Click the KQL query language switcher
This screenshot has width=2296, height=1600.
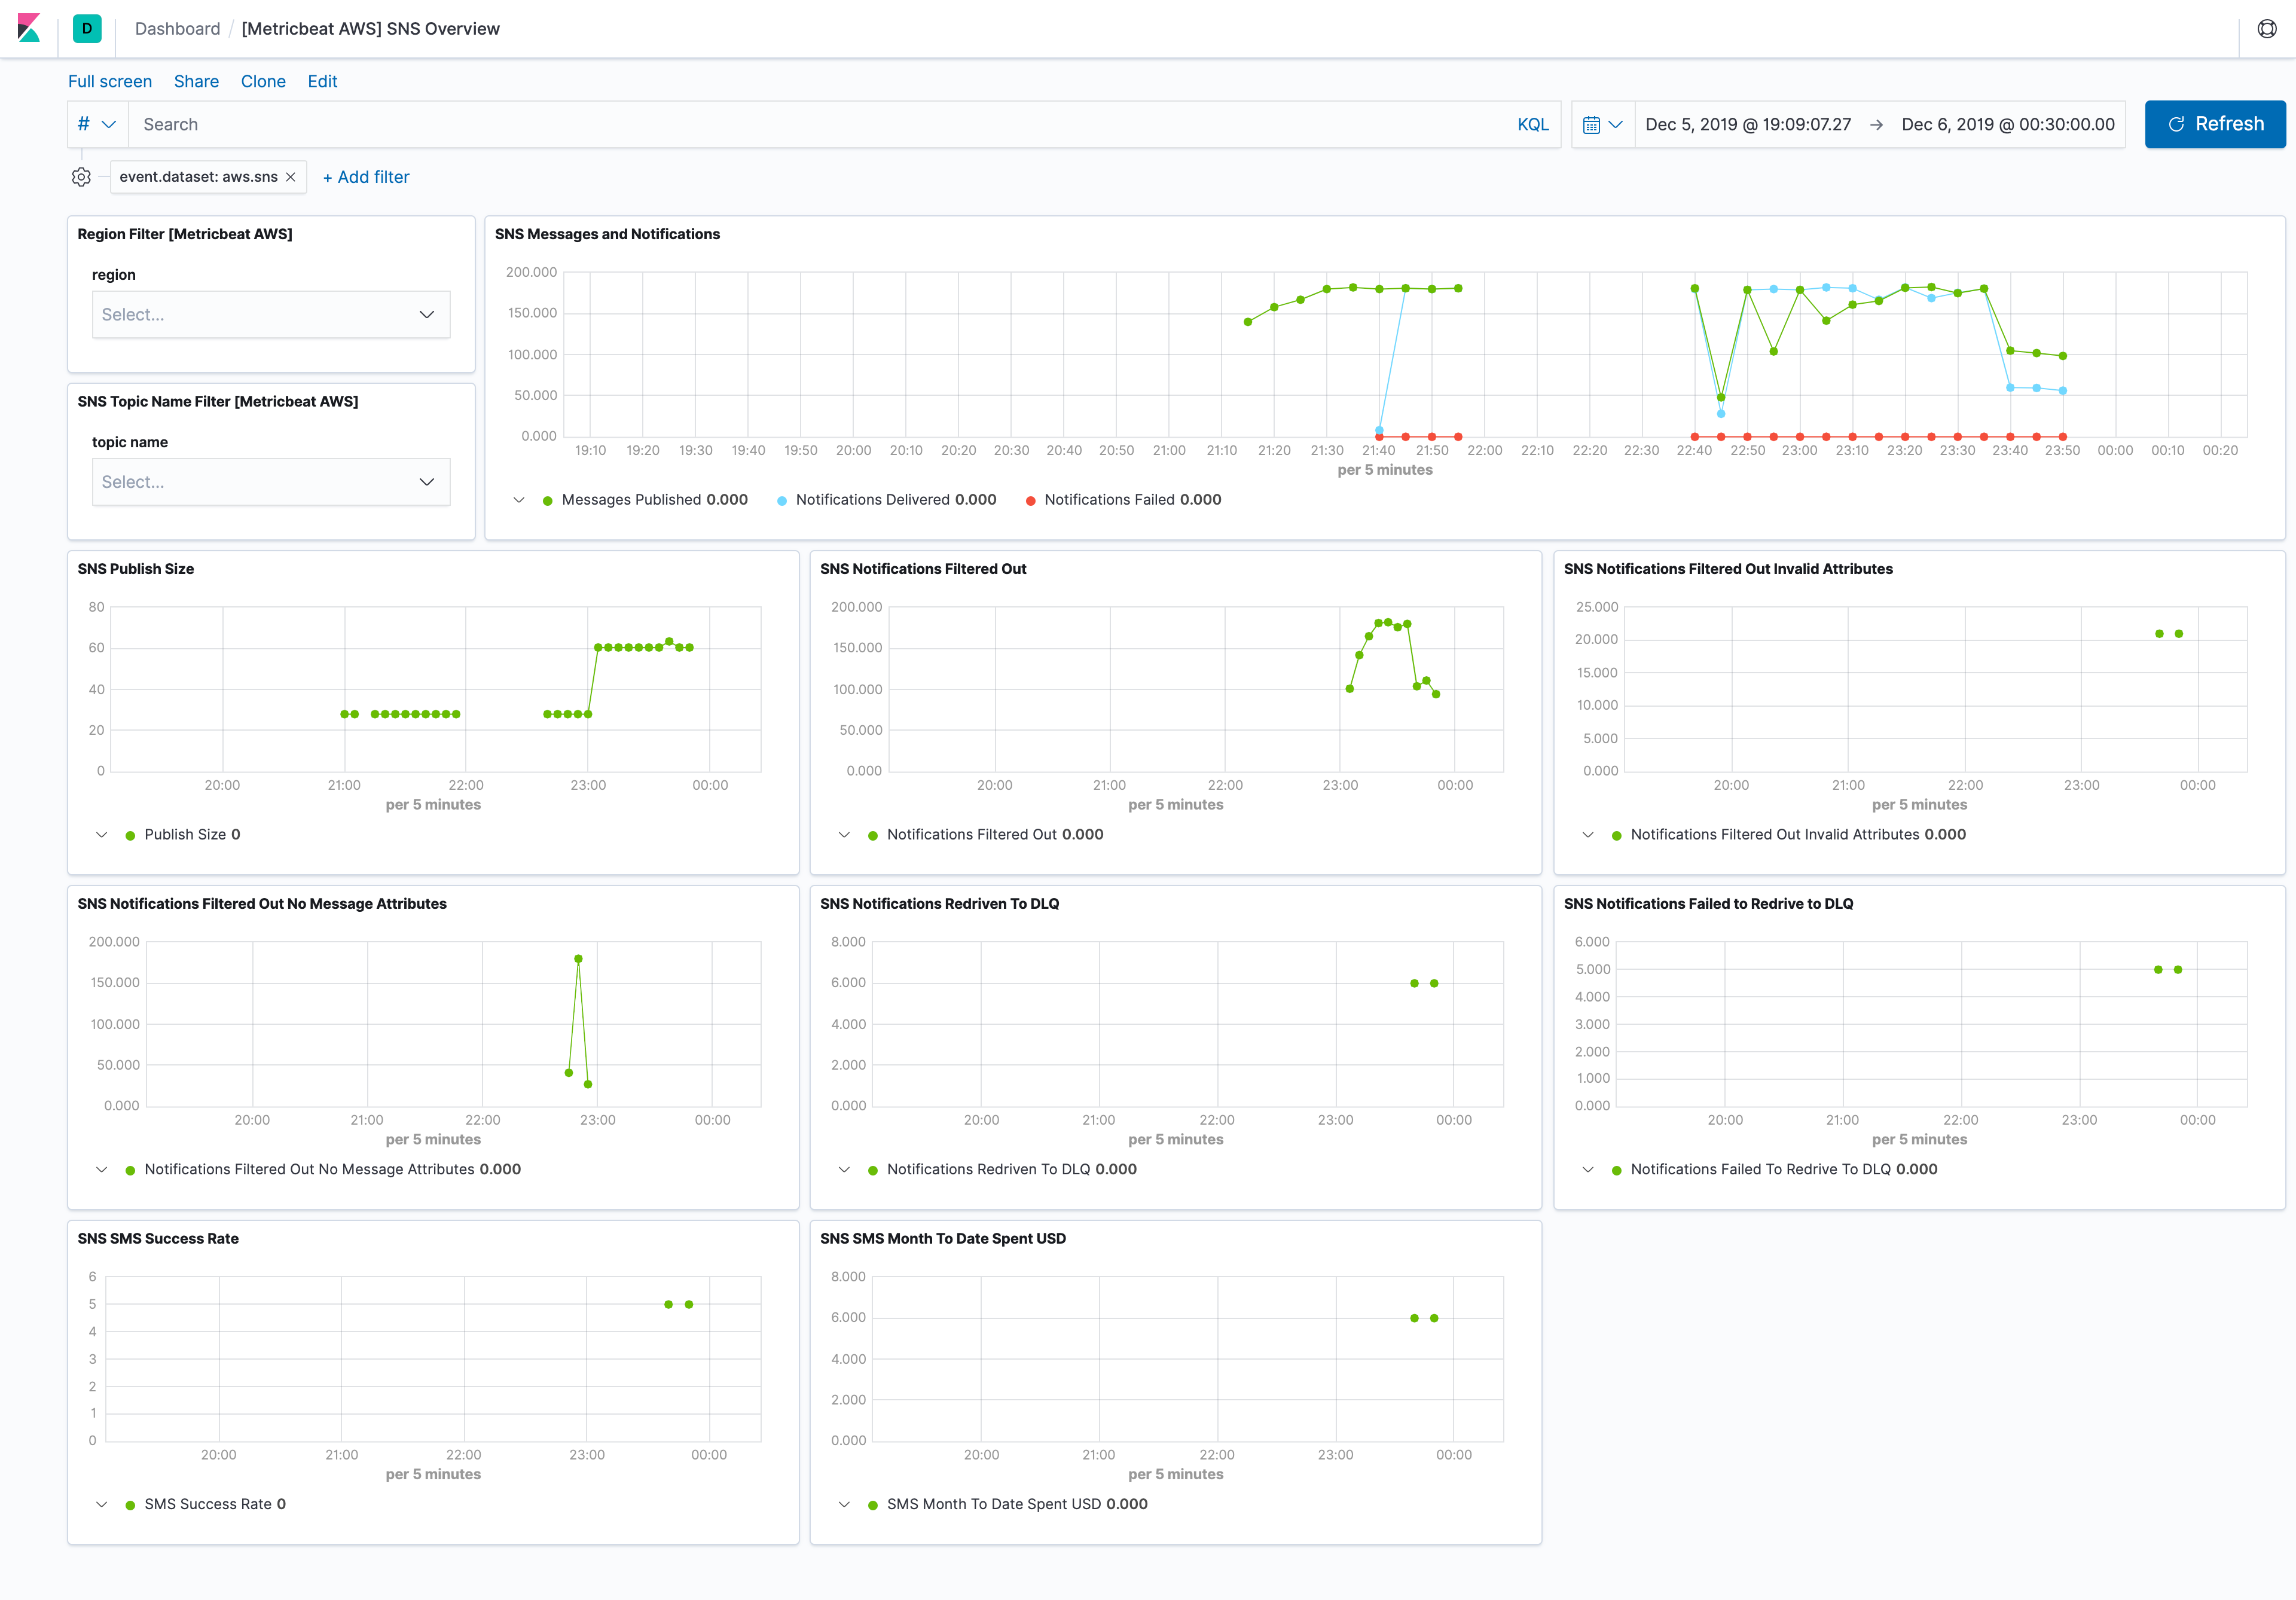[x=1533, y=124]
